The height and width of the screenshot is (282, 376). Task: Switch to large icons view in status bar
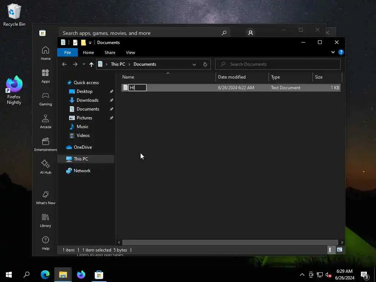(340, 250)
